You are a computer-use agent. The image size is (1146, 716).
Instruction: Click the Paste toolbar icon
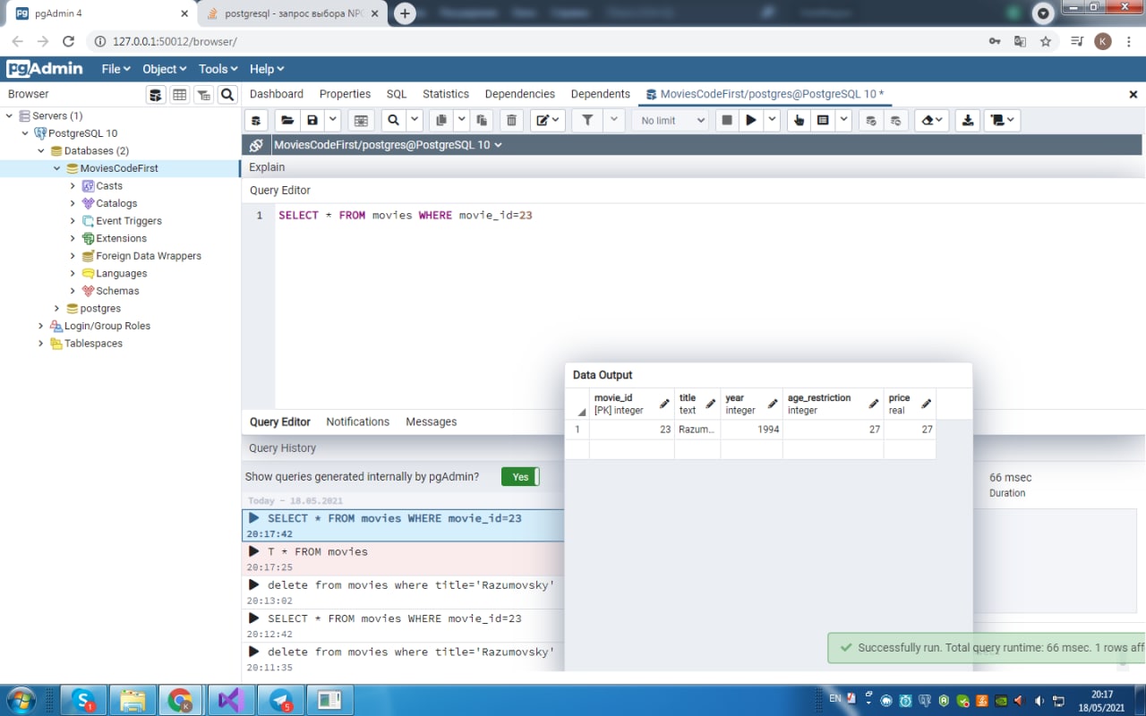coord(482,120)
